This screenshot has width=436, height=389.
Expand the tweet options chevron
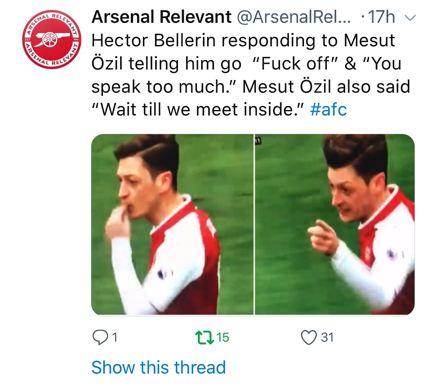[410, 18]
